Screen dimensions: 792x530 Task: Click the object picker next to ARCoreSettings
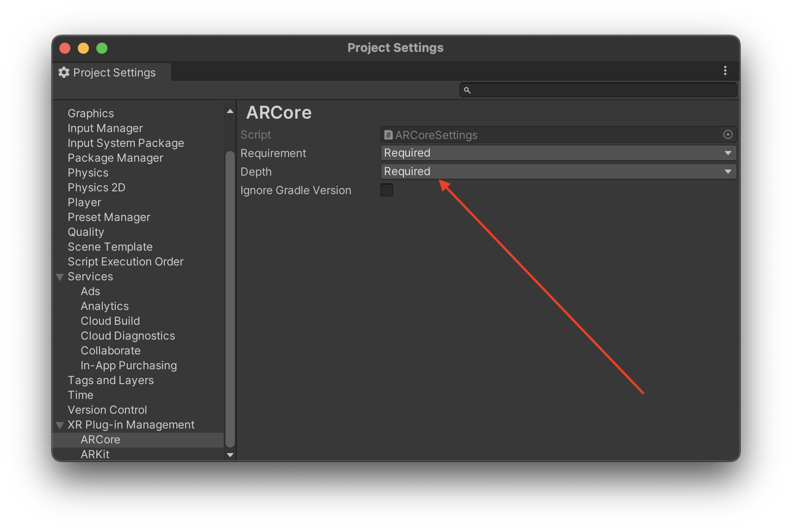click(728, 135)
